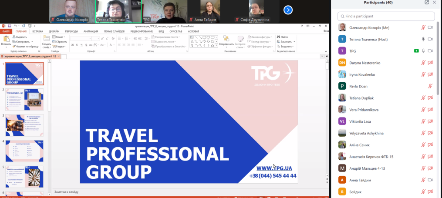
Task: Click TPG's green screen-share indicator
Action: tap(416, 51)
